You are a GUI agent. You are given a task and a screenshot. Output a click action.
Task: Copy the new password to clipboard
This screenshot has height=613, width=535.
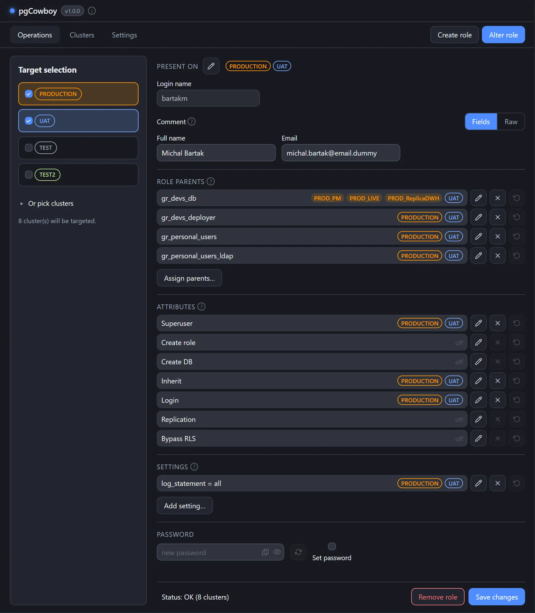(x=265, y=552)
